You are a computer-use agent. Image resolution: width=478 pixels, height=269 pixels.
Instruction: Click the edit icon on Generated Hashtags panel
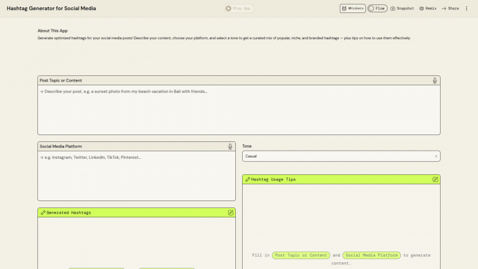[231, 212]
